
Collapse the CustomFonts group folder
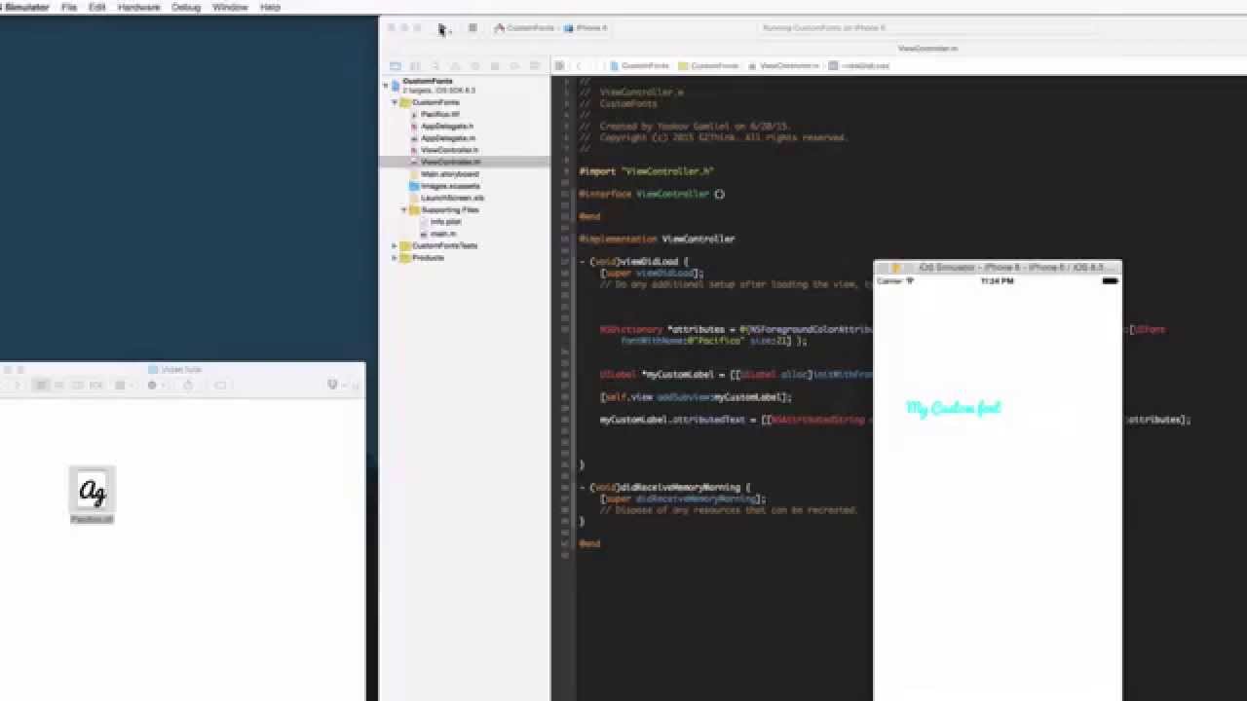[x=395, y=102]
